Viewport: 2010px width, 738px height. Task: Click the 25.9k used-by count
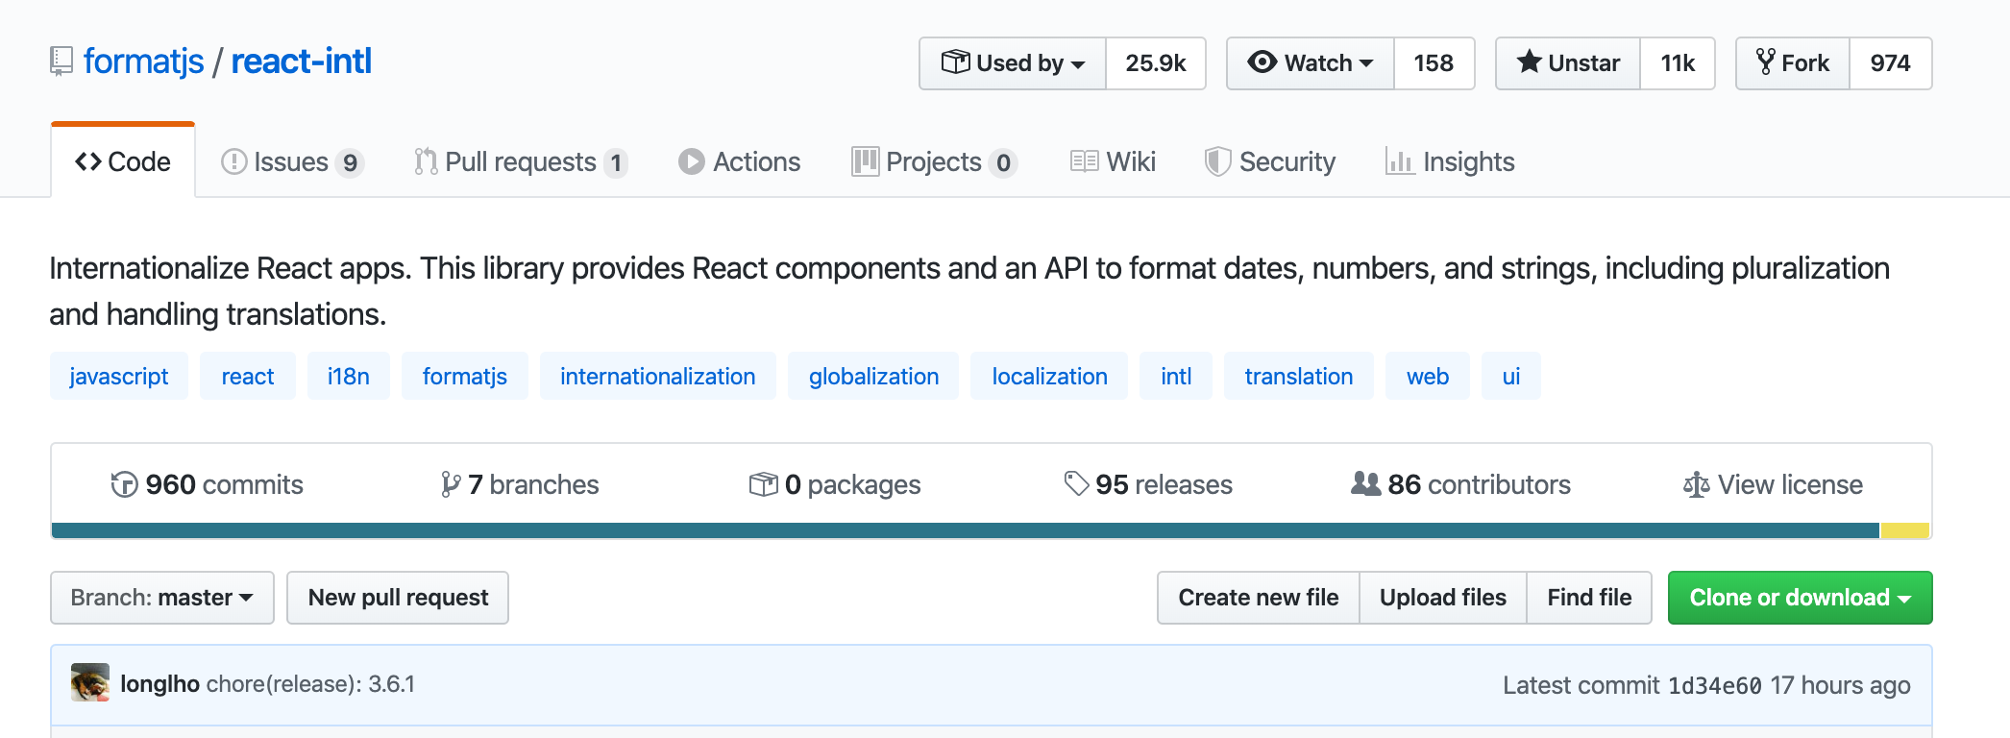click(x=1156, y=63)
